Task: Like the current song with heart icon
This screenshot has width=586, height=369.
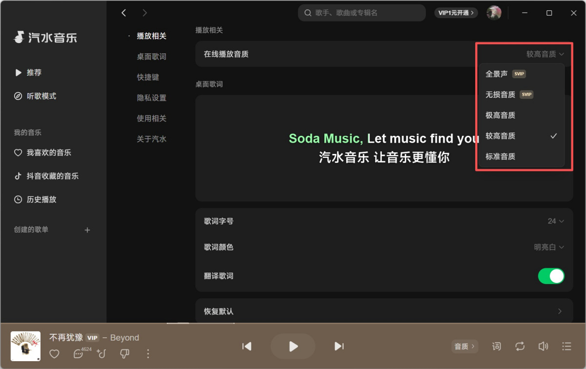Action: [x=54, y=354]
